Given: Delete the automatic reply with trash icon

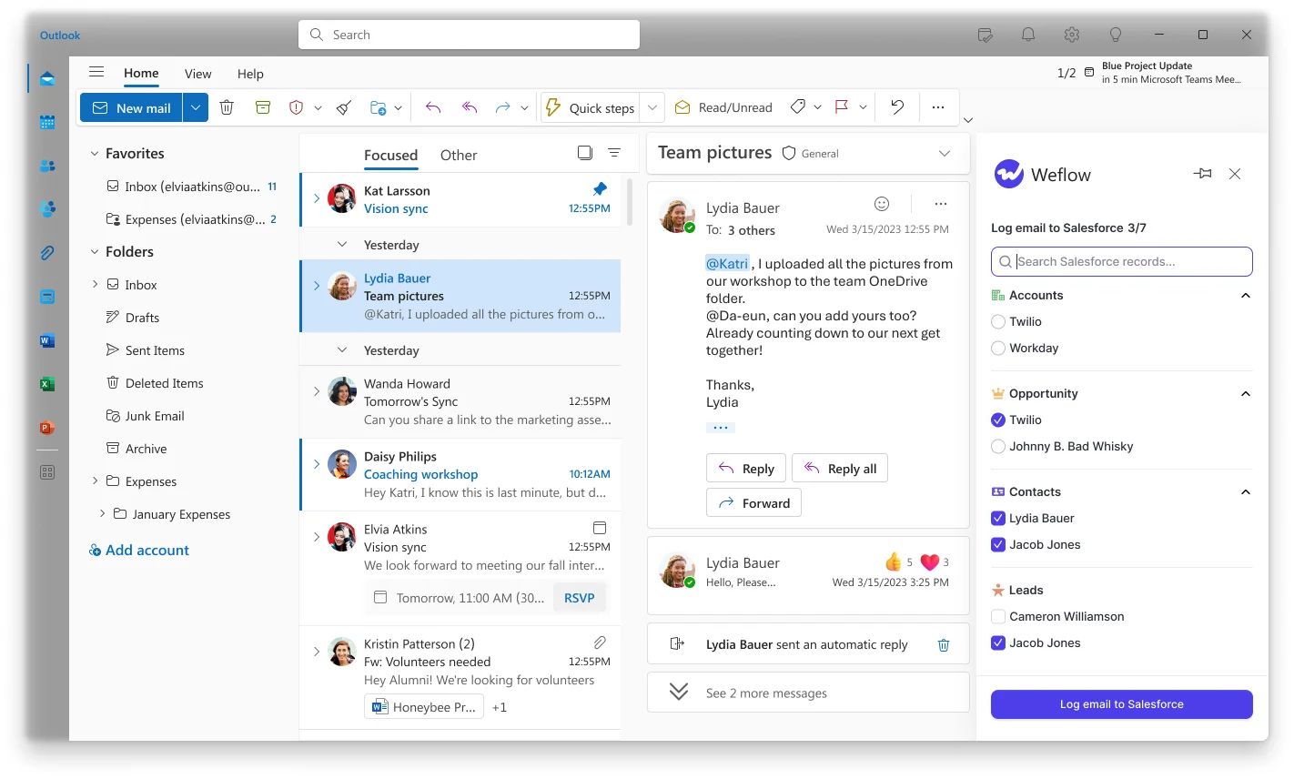Looking at the screenshot, I should pyautogui.click(x=944, y=644).
